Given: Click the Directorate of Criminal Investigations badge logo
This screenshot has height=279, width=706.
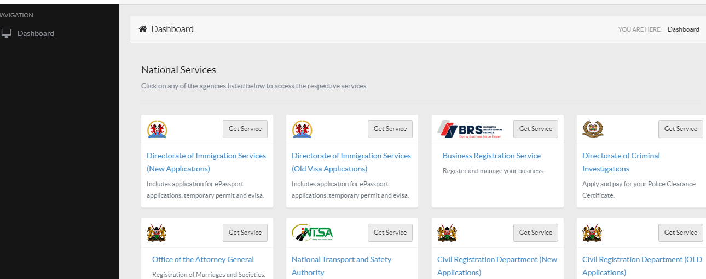Looking at the screenshot, I should click(x=593, y=129).
